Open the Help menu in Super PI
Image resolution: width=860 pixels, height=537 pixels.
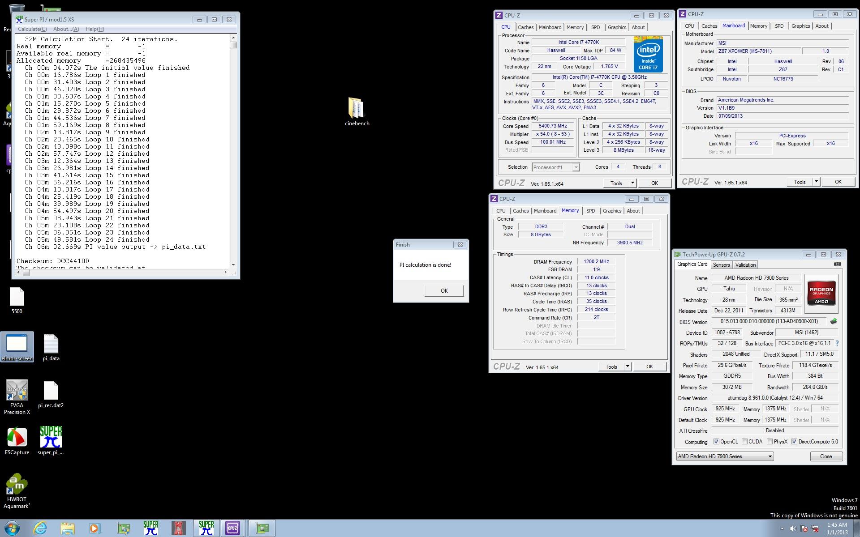95,29
